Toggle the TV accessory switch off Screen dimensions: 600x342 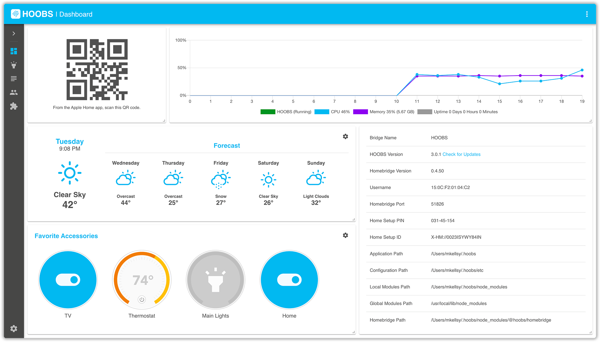(68, 280)
